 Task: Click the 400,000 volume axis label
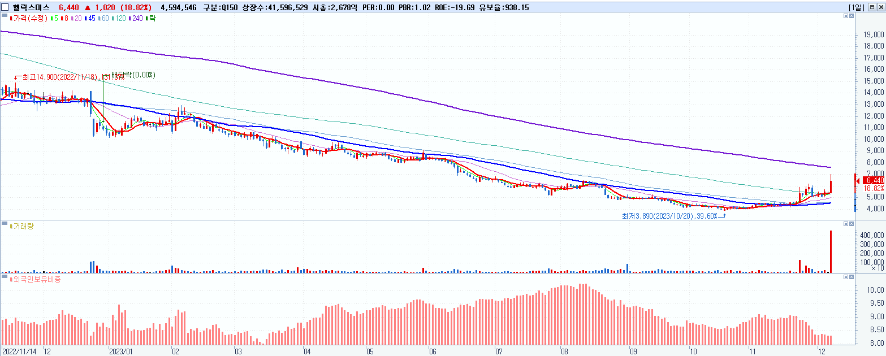tap(872, 235)
